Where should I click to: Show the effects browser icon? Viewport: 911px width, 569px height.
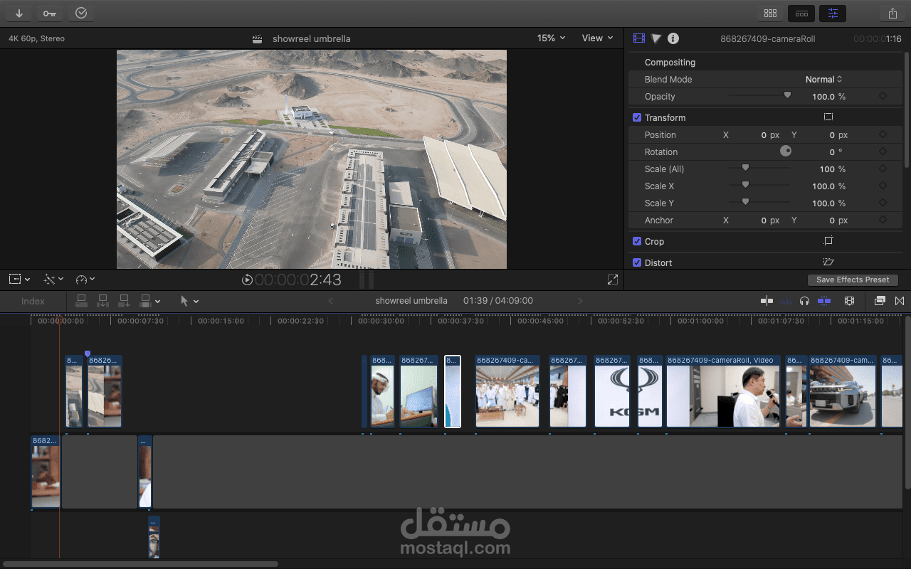click(x=880, y=301)
